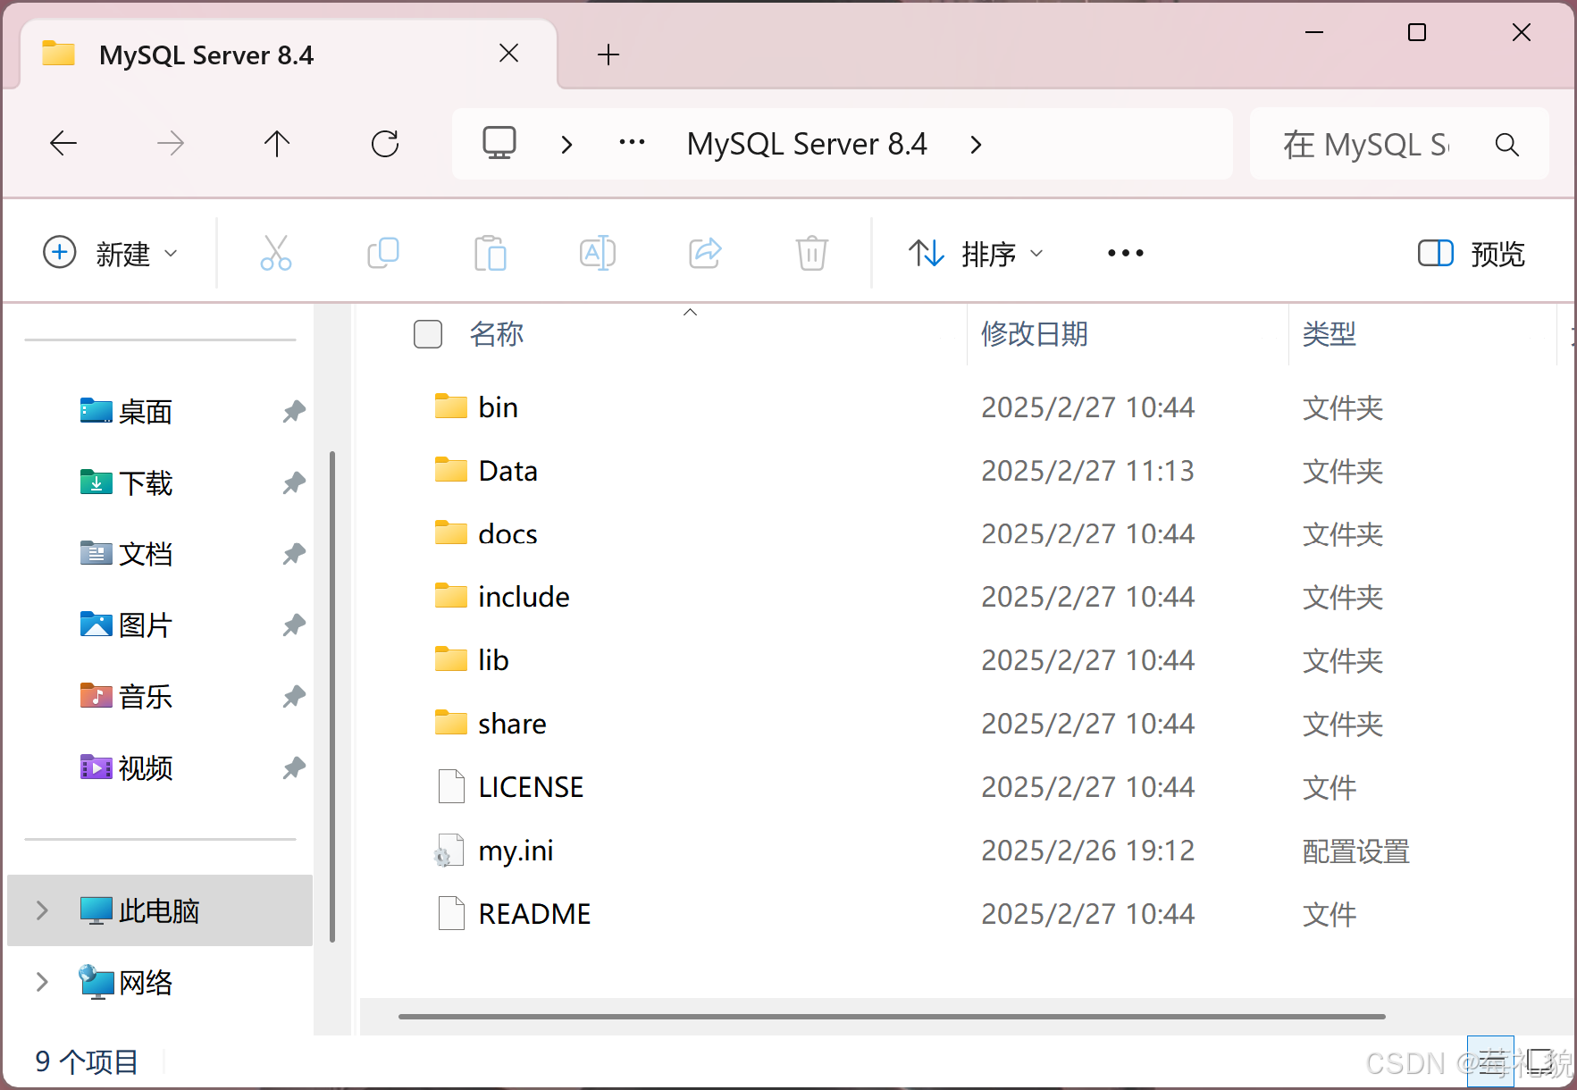Select the lib folder icon
The width and height of the screenshot is (1577, 1090).
(451, 659)
